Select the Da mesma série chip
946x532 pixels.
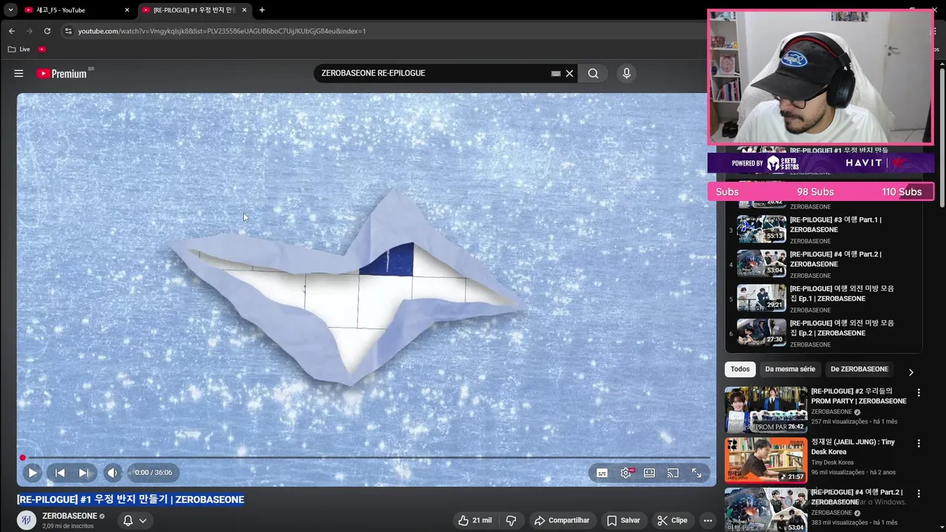(790, 369)
